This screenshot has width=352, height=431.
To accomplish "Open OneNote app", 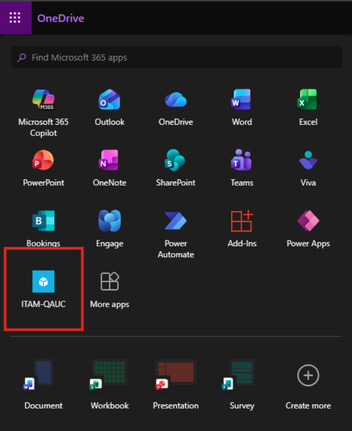I will point(109,161).
